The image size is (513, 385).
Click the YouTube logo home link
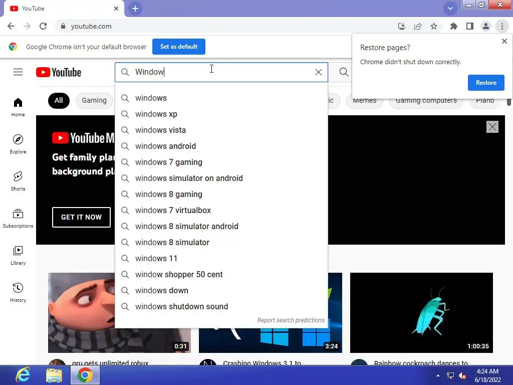pos(59,72)
